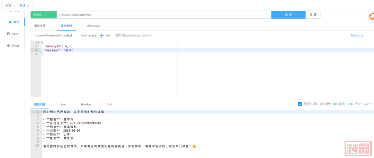Click the blue 发送 send button
374x158 pixels.
[x=288, y=15]
